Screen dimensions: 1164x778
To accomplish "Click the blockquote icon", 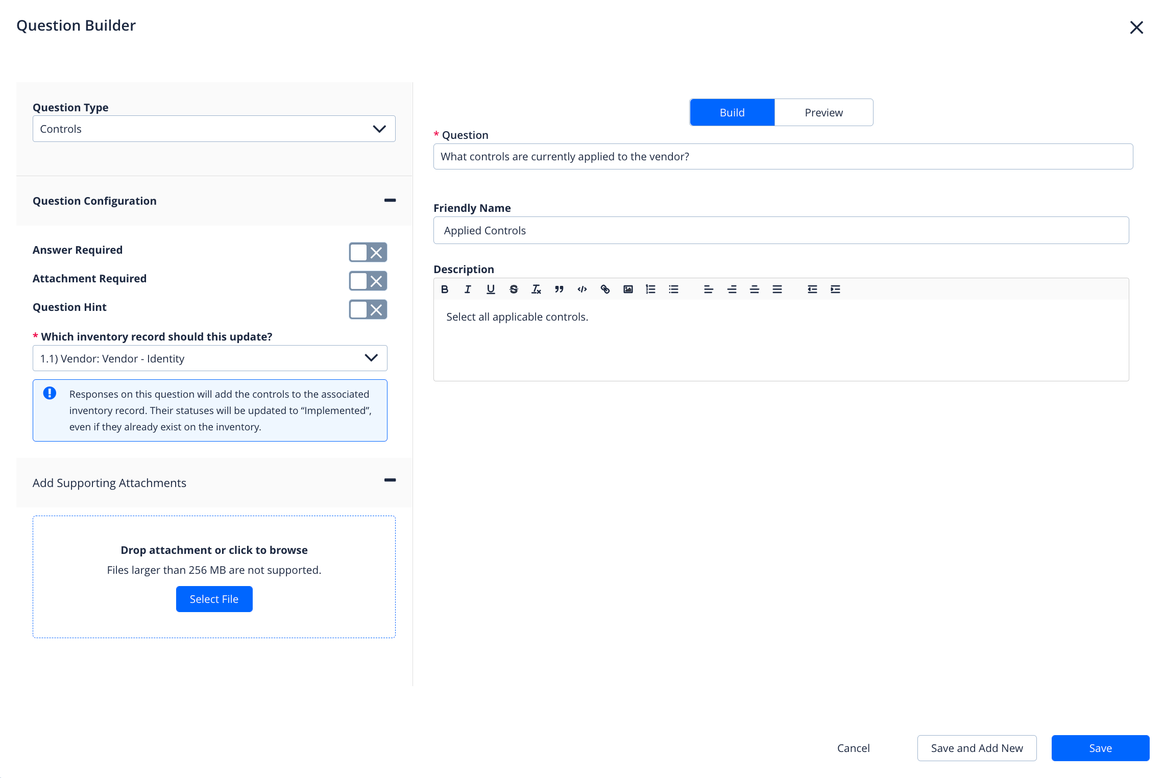I will pos(559,289).
